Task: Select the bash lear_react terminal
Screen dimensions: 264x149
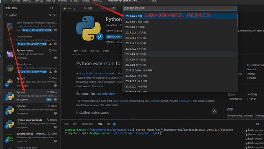Action: (x=254, y=130)
